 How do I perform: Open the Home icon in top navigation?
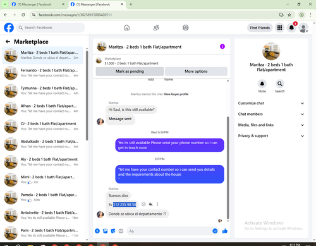click(x=126, y=28)
